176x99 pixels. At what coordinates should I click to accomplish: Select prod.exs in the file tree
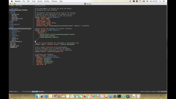15,17
